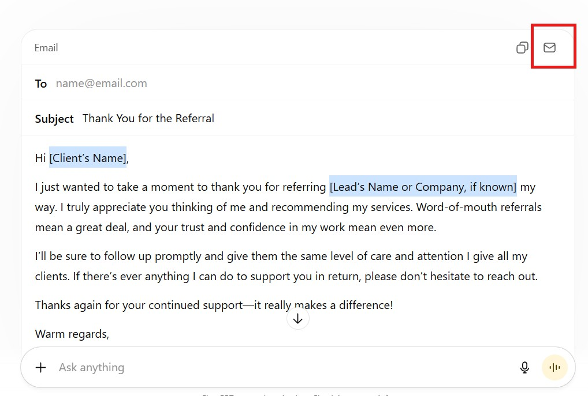
Task: Edit the subject line 'Thank You for the Referral'
Action: [x=148, y=119]
